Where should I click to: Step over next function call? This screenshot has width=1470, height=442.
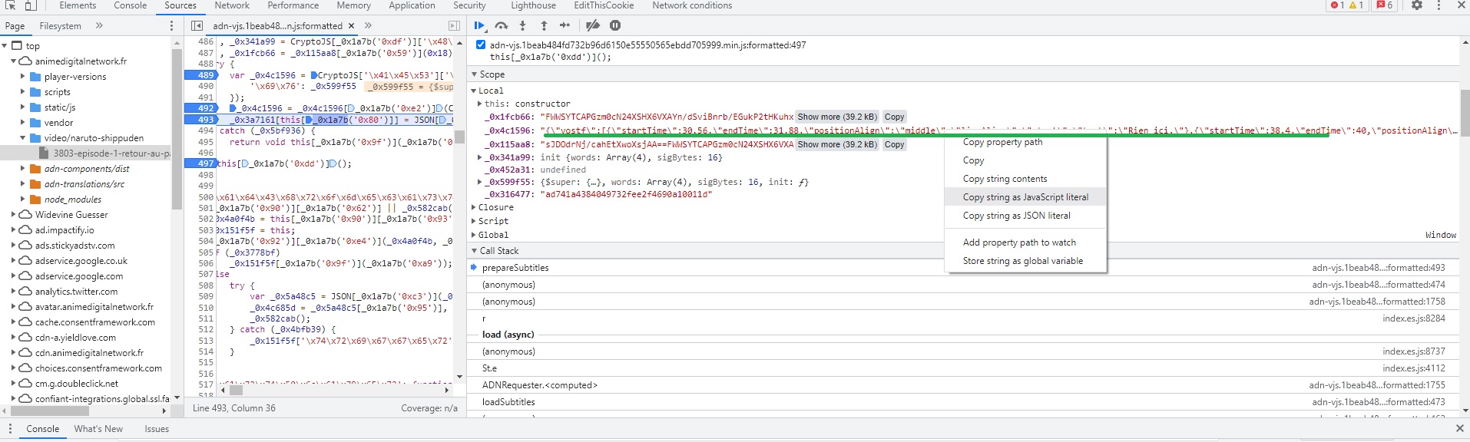pyautogui.click(x=501, y=25)
